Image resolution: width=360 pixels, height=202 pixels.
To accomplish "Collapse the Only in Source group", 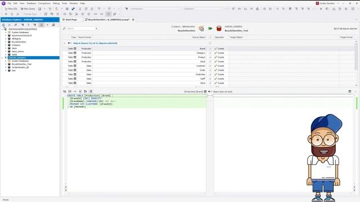I will coord(65,43).
